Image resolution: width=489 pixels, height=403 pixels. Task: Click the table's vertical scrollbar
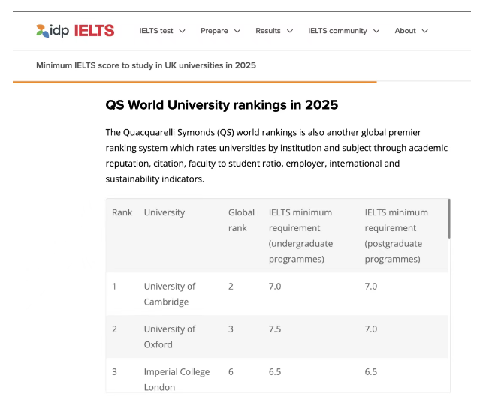449,219
